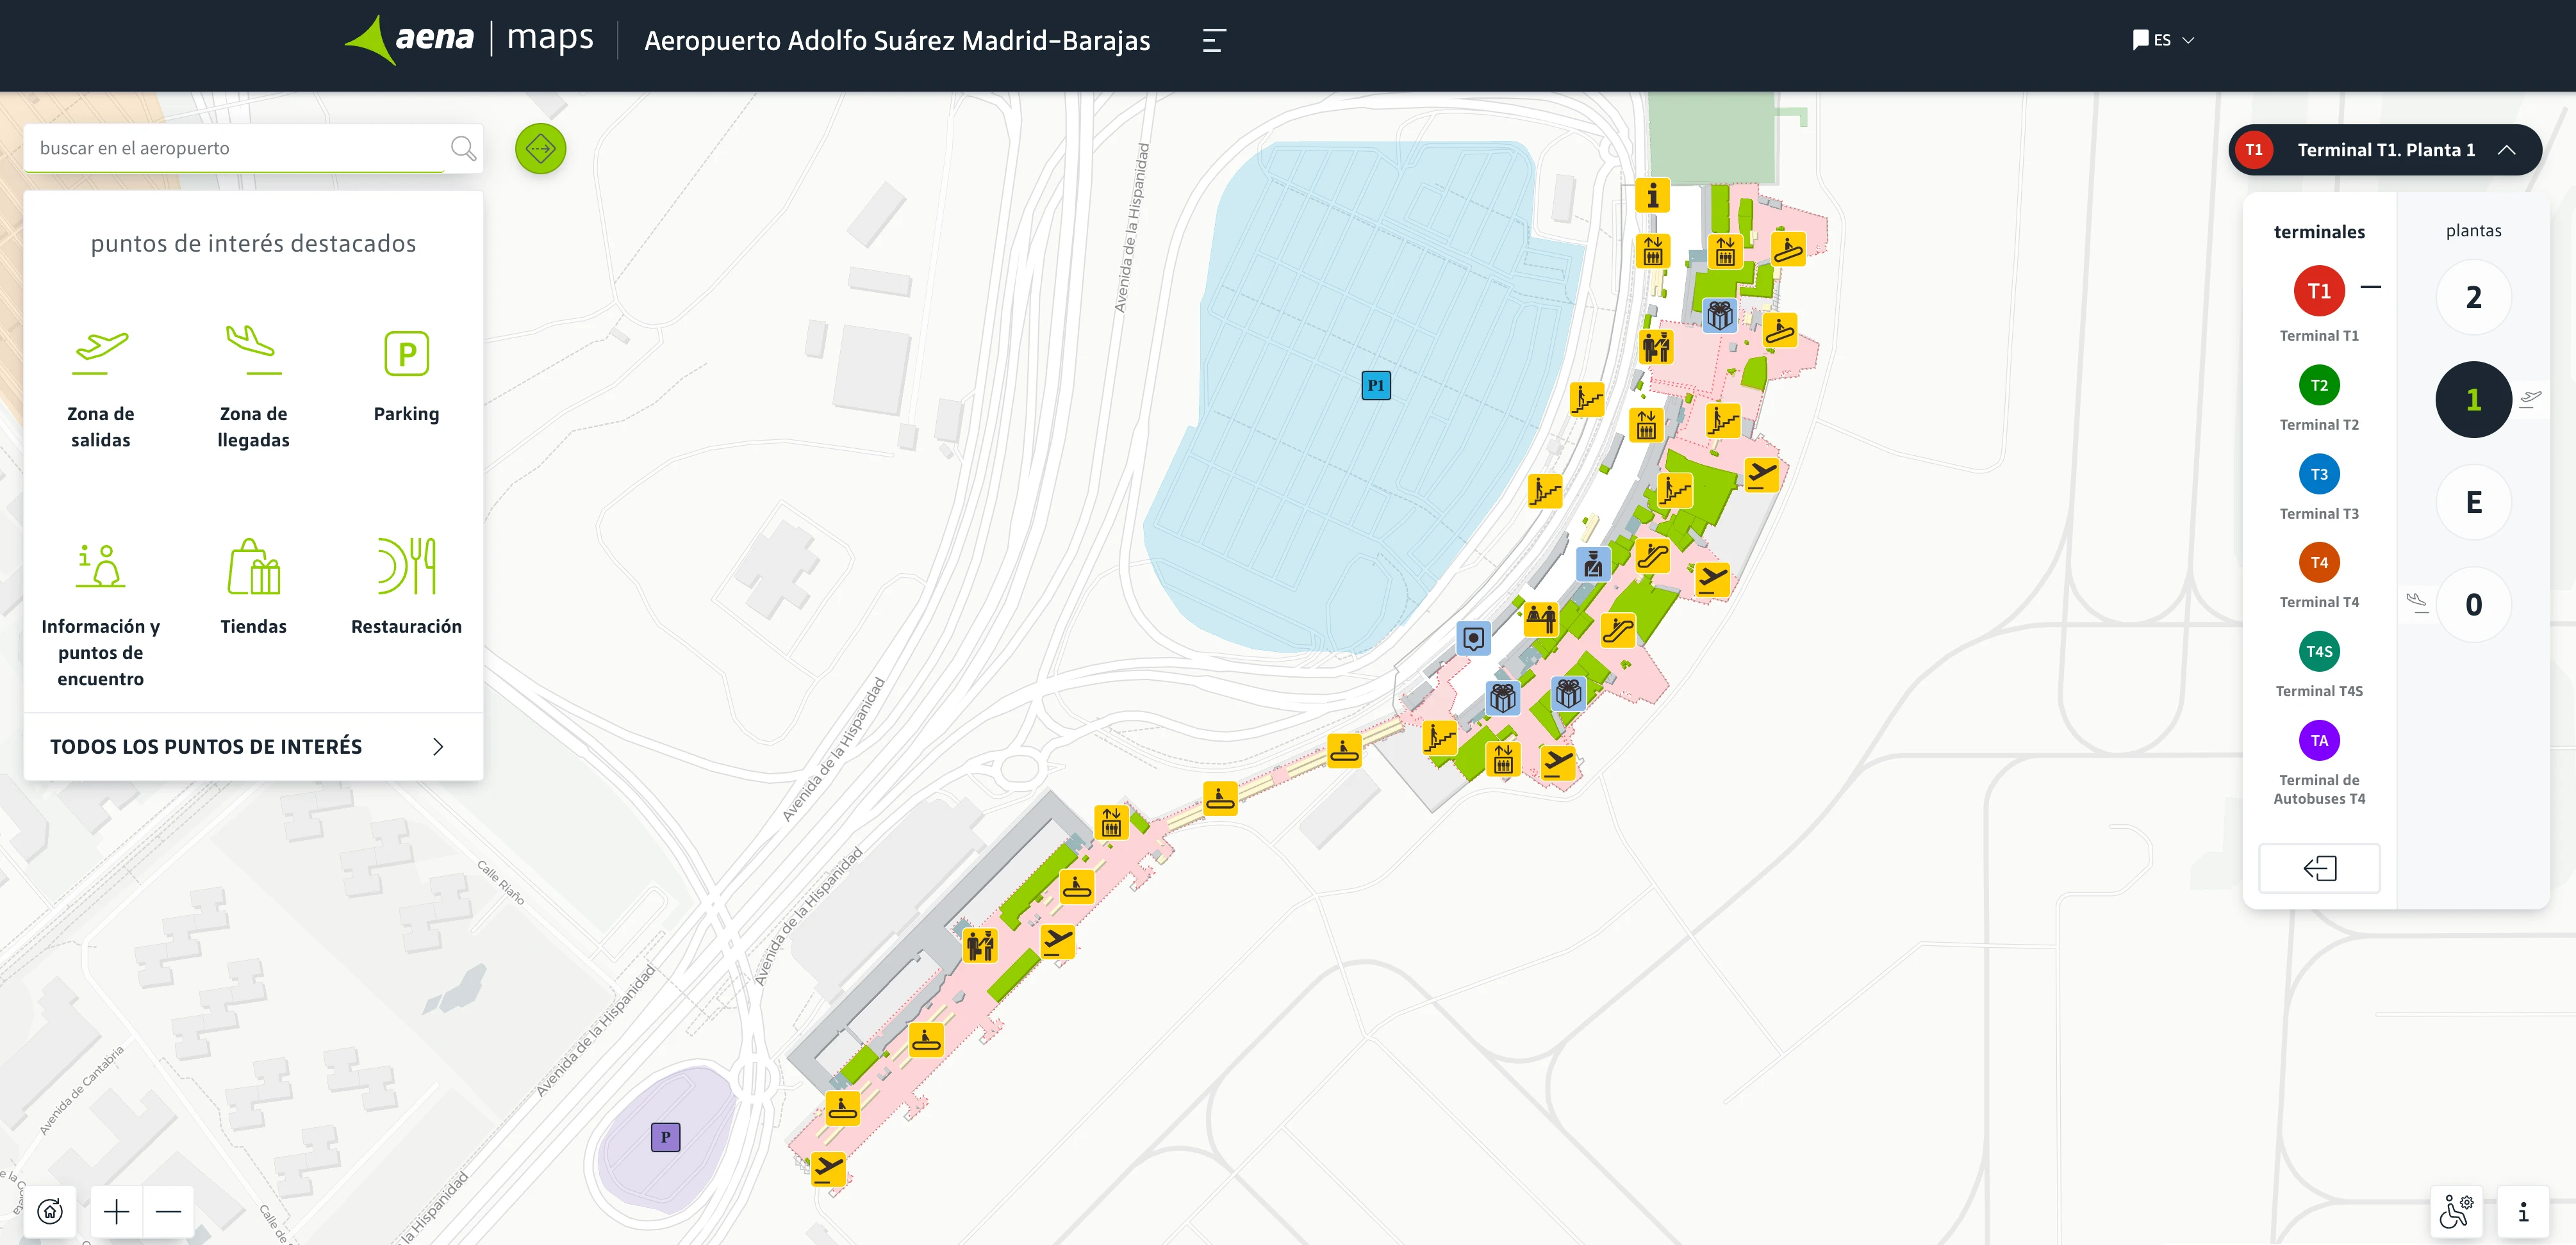Click the home reset view icon
Viewport: 2576px width, 1245px height.
[x=50, y=1212]
